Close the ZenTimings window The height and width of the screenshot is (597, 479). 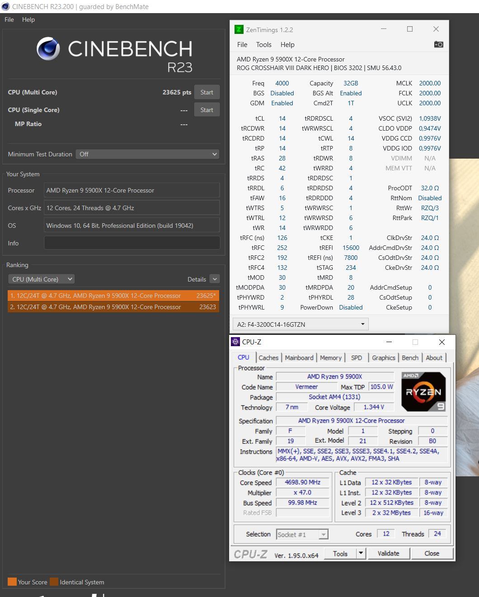coord(436,29)
